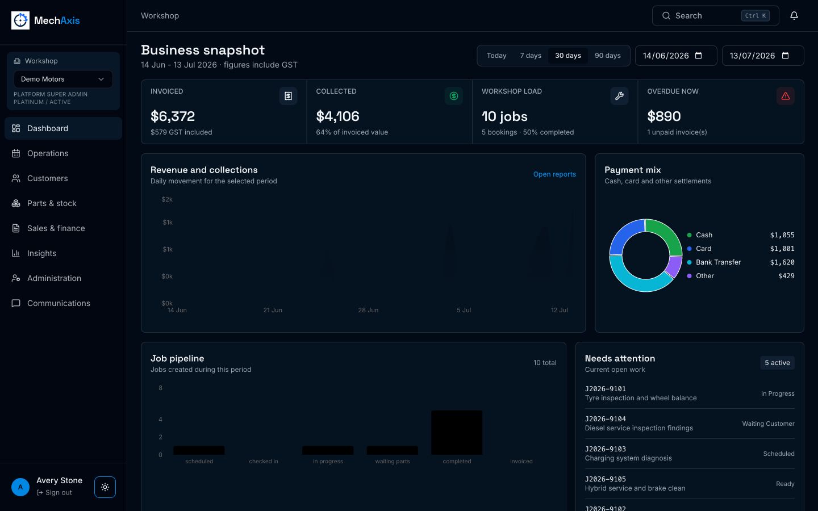
Task: Click the Collected dollar coin icon
Action: pos(454,96)
